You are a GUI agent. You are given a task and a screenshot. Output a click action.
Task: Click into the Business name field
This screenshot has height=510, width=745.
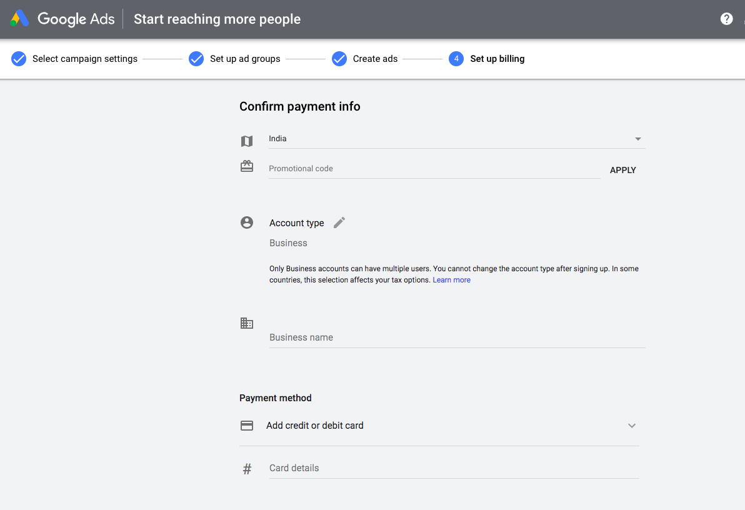point(456,337)
